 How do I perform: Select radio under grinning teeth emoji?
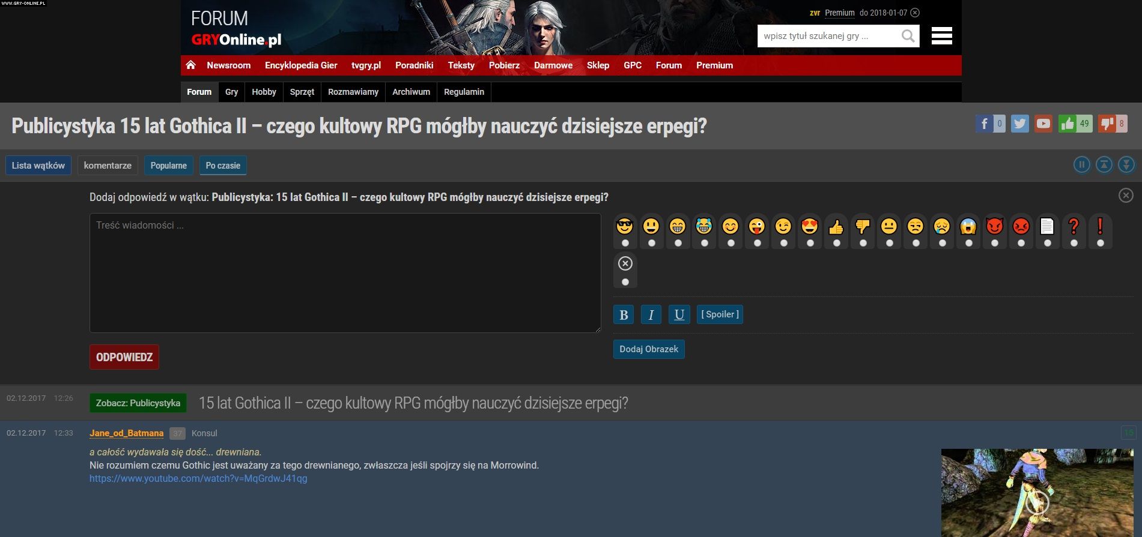pos(678,243)
